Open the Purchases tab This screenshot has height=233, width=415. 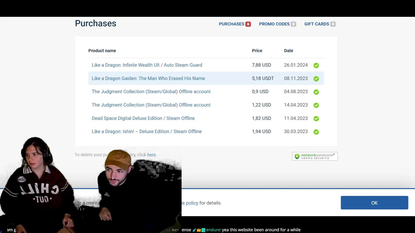[x=235, y=24]
